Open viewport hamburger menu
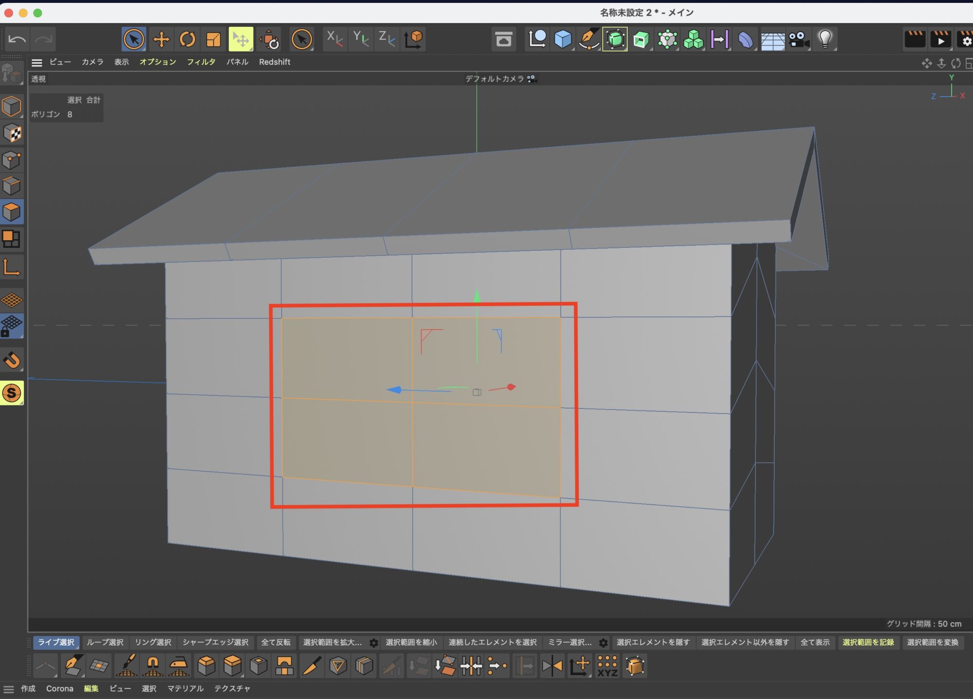 37,62
